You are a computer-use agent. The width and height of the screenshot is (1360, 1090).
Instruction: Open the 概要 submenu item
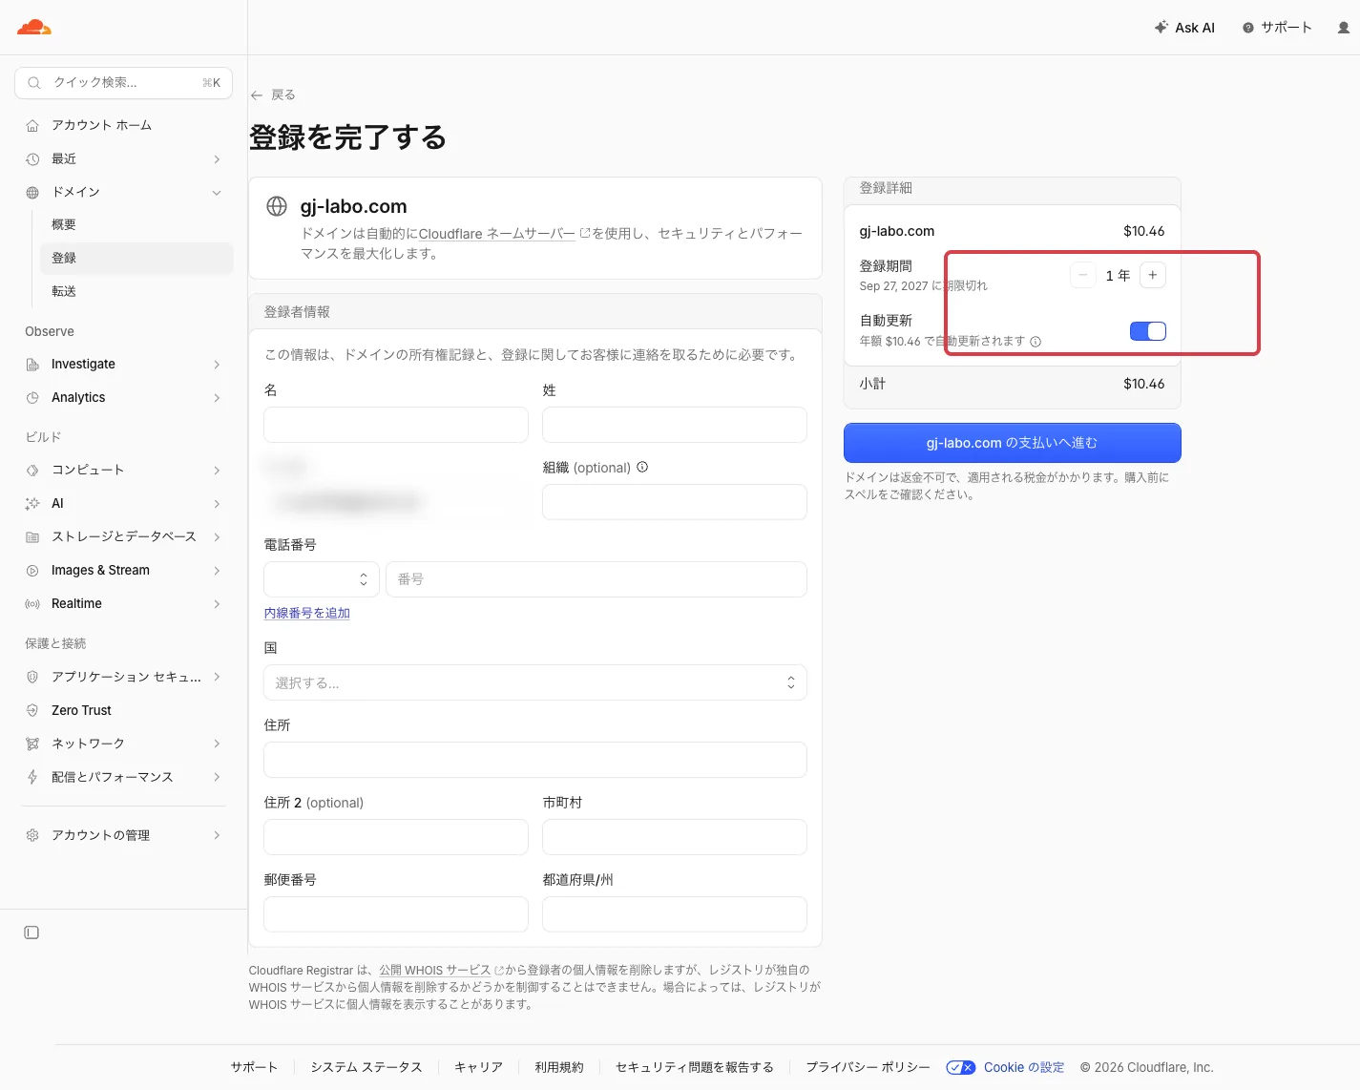(x=64, y=225)
